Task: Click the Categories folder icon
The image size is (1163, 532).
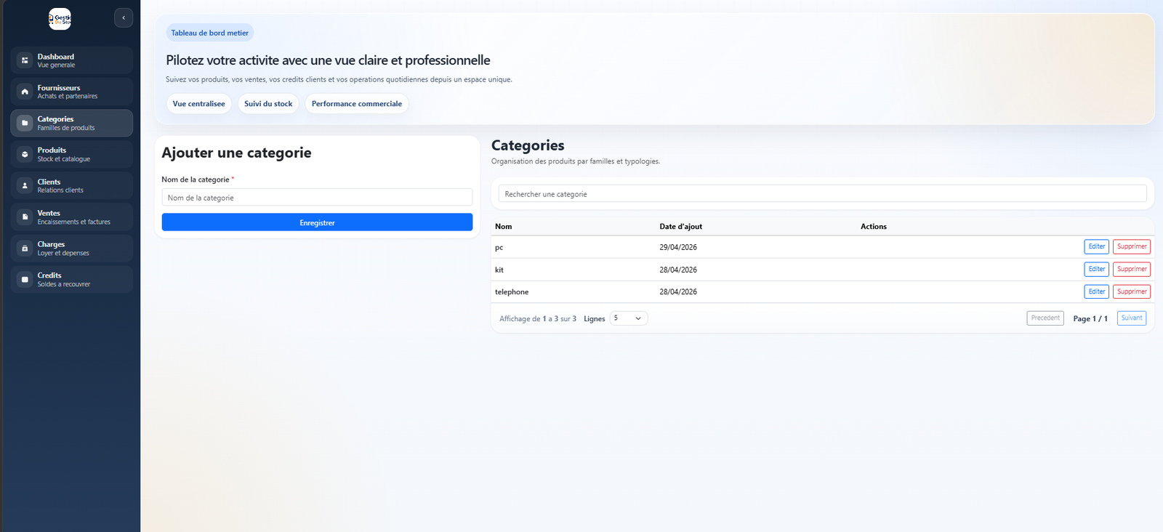Action: click(x=25, y=123)
